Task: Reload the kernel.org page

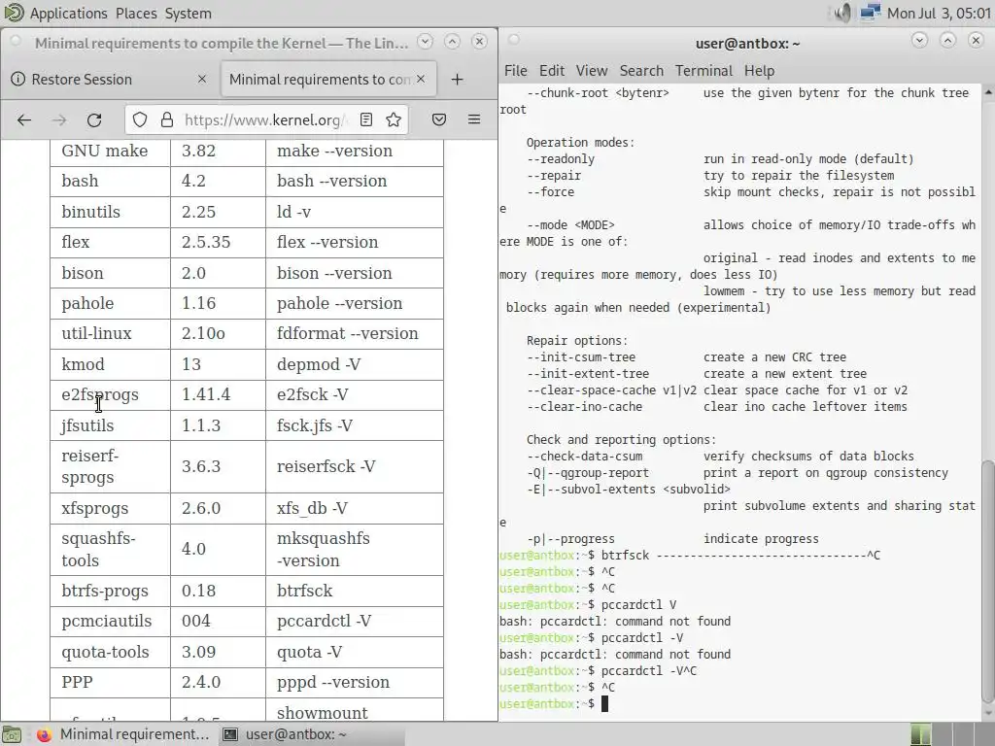Action: click(x=94, y=119)
